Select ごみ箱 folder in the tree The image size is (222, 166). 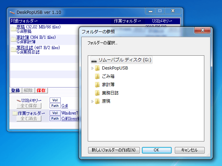click(108, 76)
